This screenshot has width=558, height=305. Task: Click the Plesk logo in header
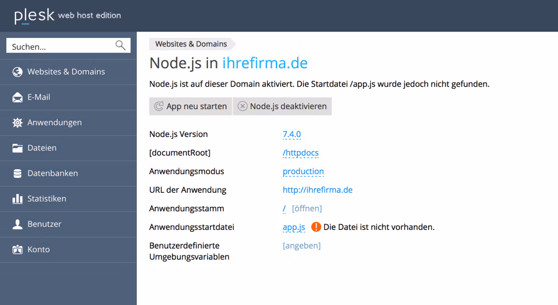pyautogui.click(x=34, y=15)
